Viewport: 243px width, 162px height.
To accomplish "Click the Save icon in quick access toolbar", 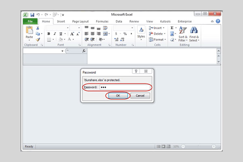I will tap(32, 15).
